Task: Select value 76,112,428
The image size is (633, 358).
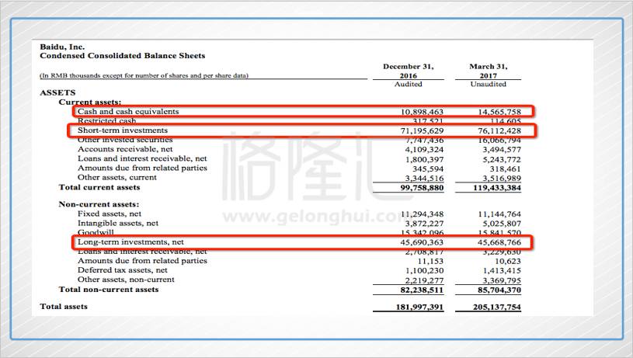Action: point(499,130)
